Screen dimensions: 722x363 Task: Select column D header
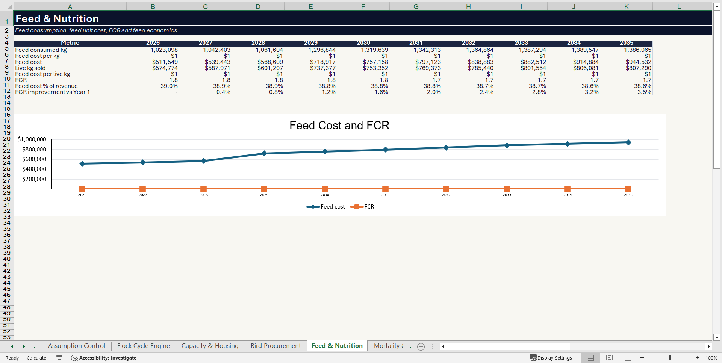click(258, 6)
